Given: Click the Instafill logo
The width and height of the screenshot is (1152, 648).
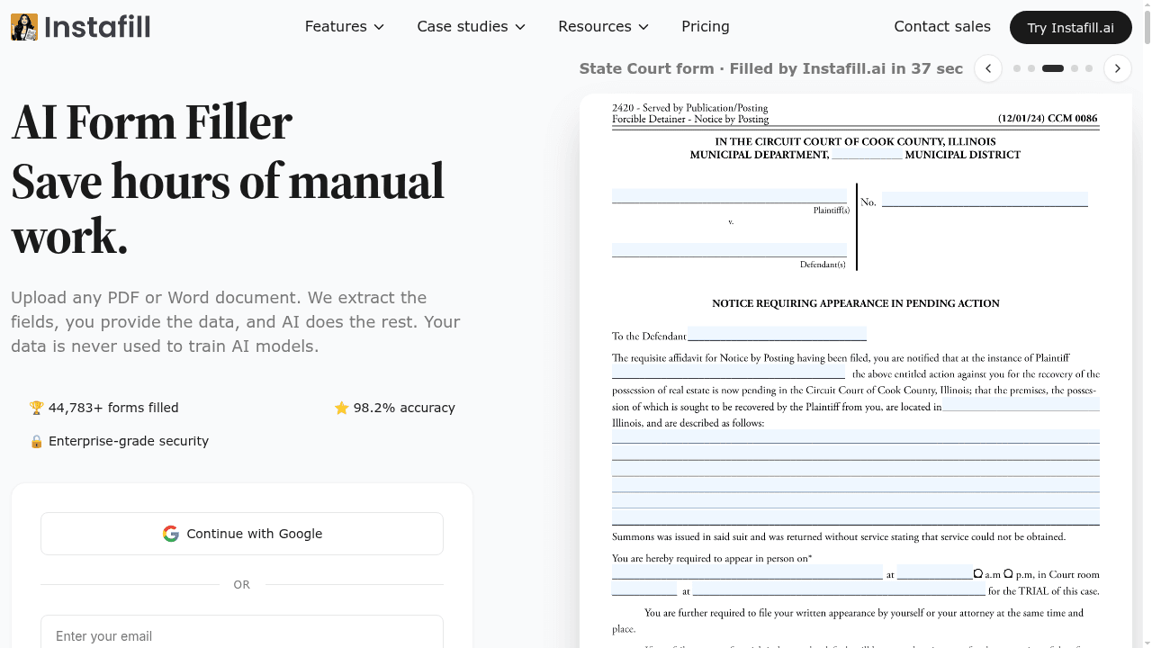Looking at the screenshot, I should point(80,27).
